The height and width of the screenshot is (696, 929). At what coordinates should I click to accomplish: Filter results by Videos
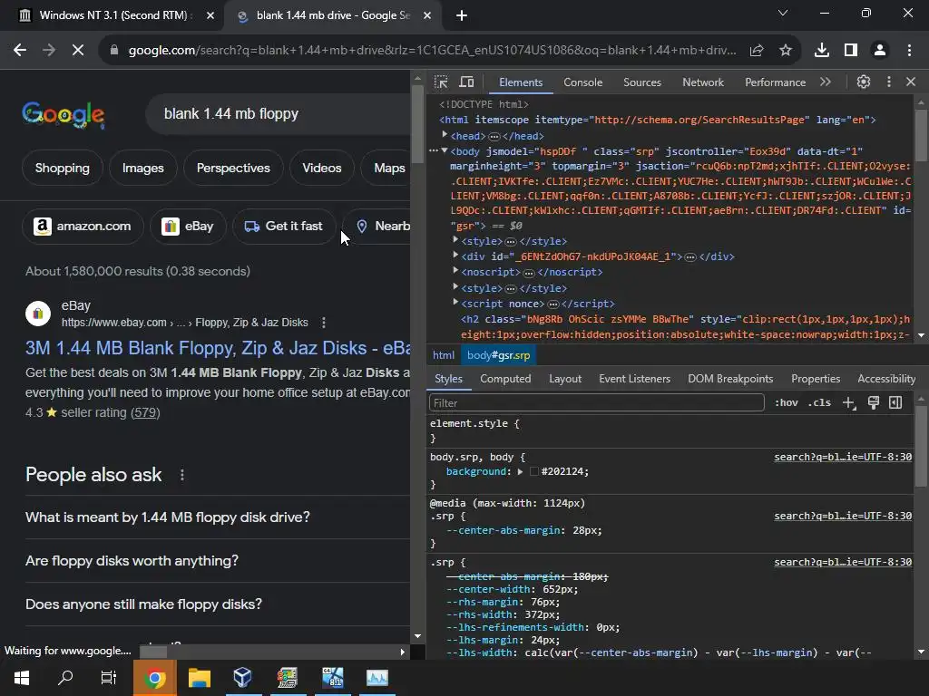(x=322, y=168)
